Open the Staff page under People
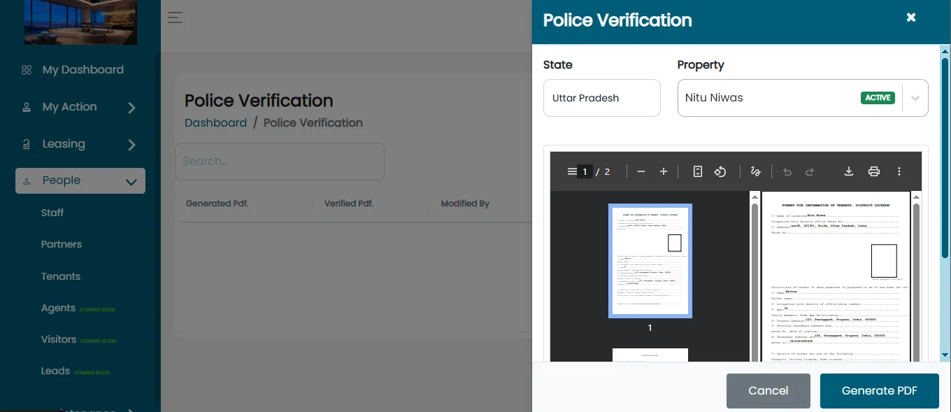This screenshot has width=951, height=412. 52,213
